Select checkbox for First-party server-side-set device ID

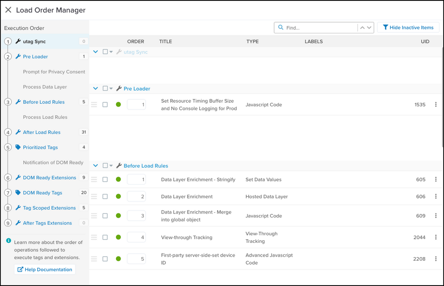pyautogui.click(x=105, y=259)
